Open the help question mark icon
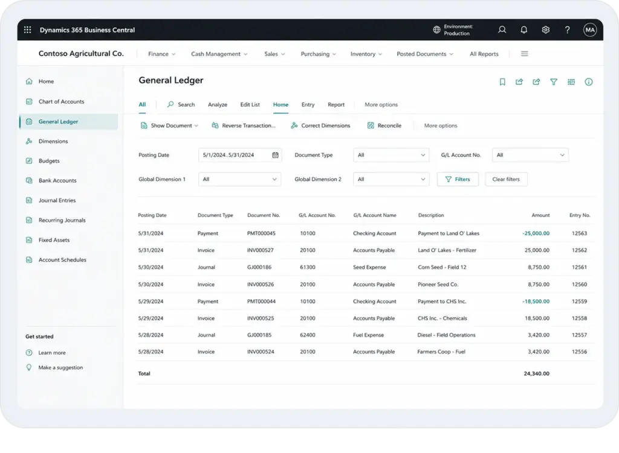The height and width of the screenshot is (453, 619). [567, 30]
